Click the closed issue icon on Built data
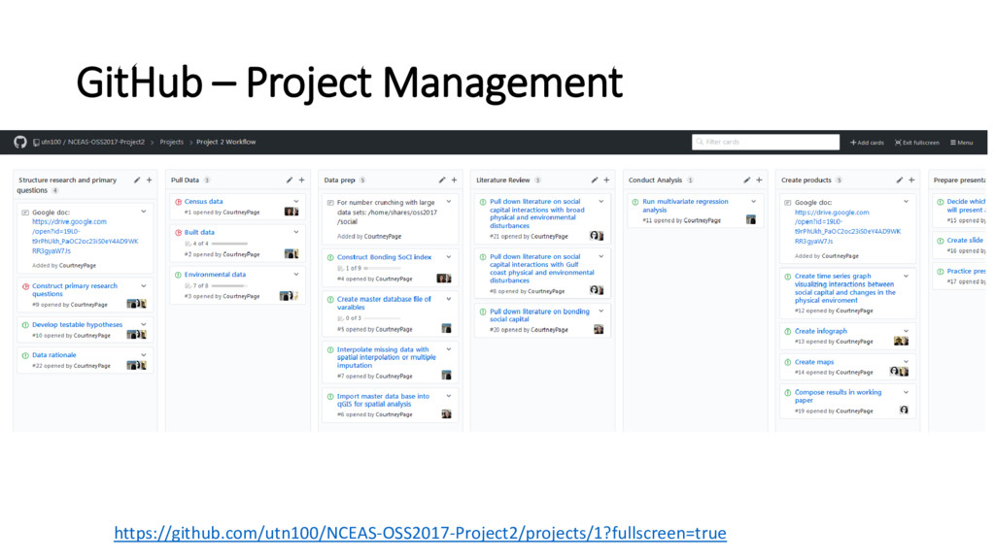 click(179, 233)
